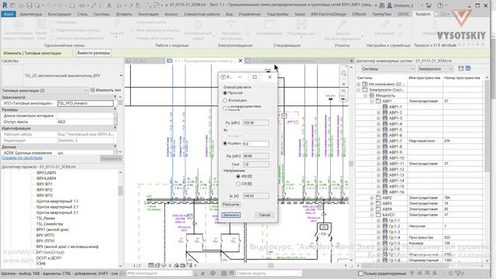The width and height of the screenshot is (496, 279).
Task: Click the drawing view horizontal scrollbar
Action: [270, 265]
